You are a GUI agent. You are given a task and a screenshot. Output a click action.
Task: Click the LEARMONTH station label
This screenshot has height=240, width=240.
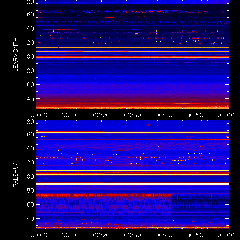click(16, 55)
